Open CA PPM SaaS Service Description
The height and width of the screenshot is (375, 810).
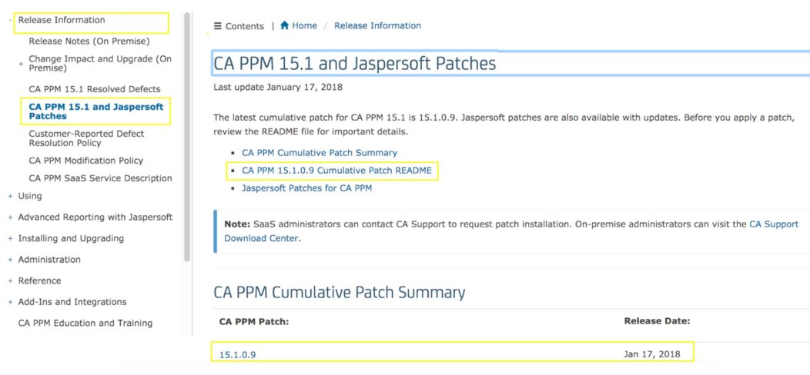click(101, 178)
